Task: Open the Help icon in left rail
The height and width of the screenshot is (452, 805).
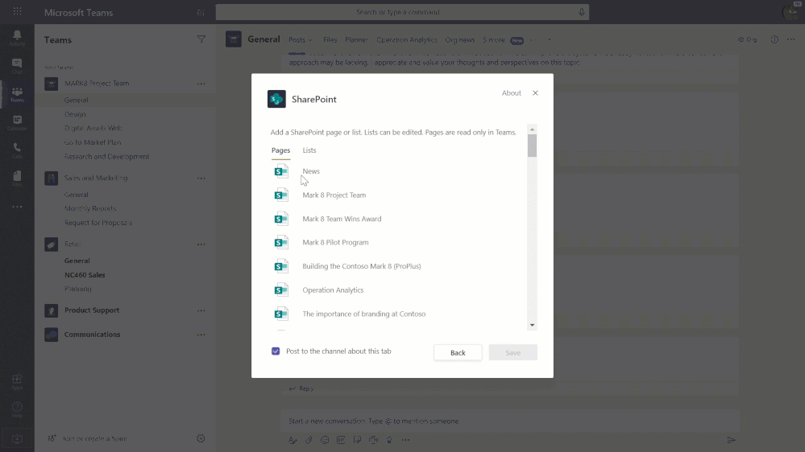Action: (17, 410)
